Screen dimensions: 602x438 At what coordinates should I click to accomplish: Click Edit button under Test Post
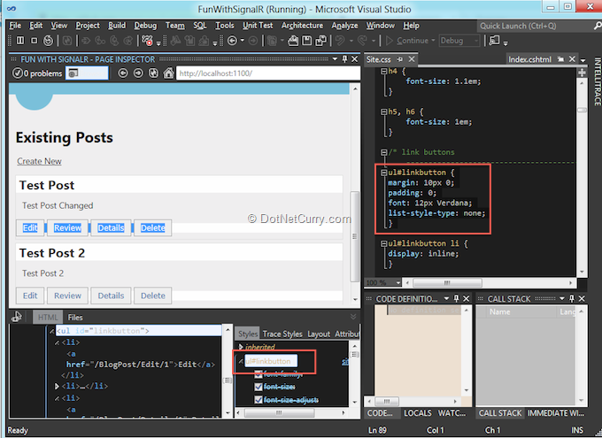[x=30, y=228]
